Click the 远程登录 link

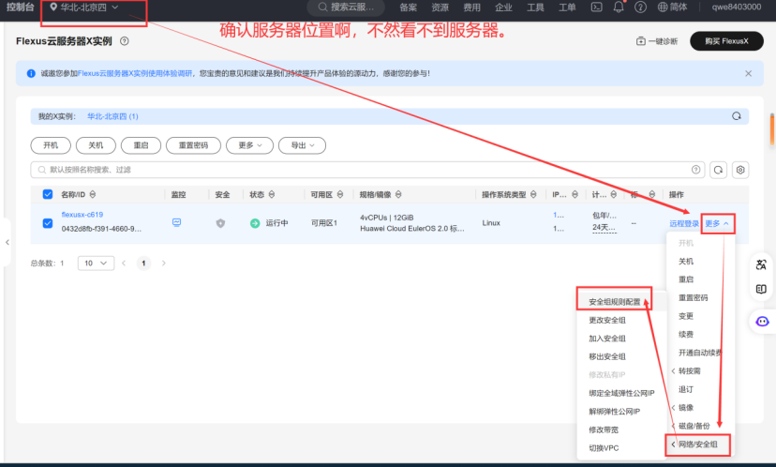684,224
